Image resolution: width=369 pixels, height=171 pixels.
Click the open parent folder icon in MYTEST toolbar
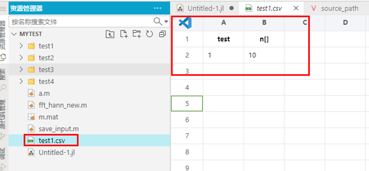110,34
